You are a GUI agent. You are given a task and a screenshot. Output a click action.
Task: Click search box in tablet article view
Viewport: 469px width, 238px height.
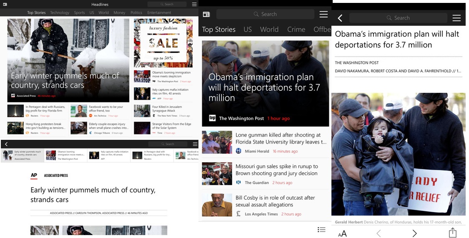(168, 144)
